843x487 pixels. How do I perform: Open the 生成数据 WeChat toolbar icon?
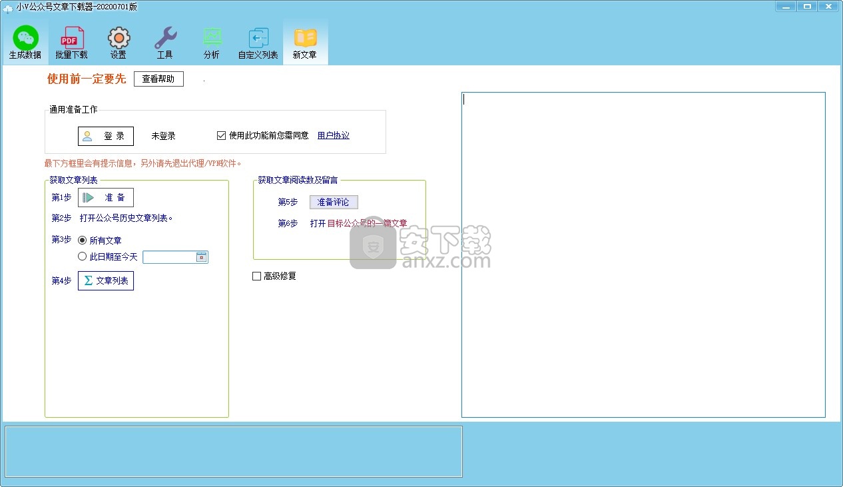(x=25, y=43)
